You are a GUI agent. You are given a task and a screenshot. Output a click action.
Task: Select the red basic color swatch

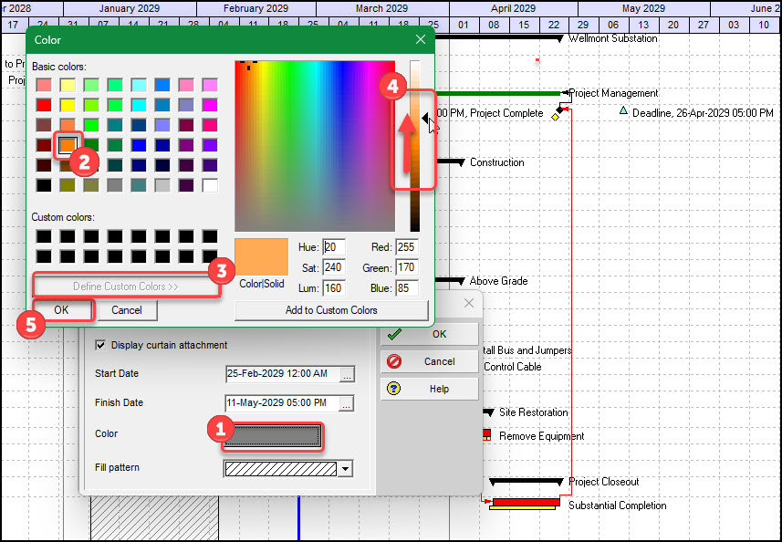(44, 105)
